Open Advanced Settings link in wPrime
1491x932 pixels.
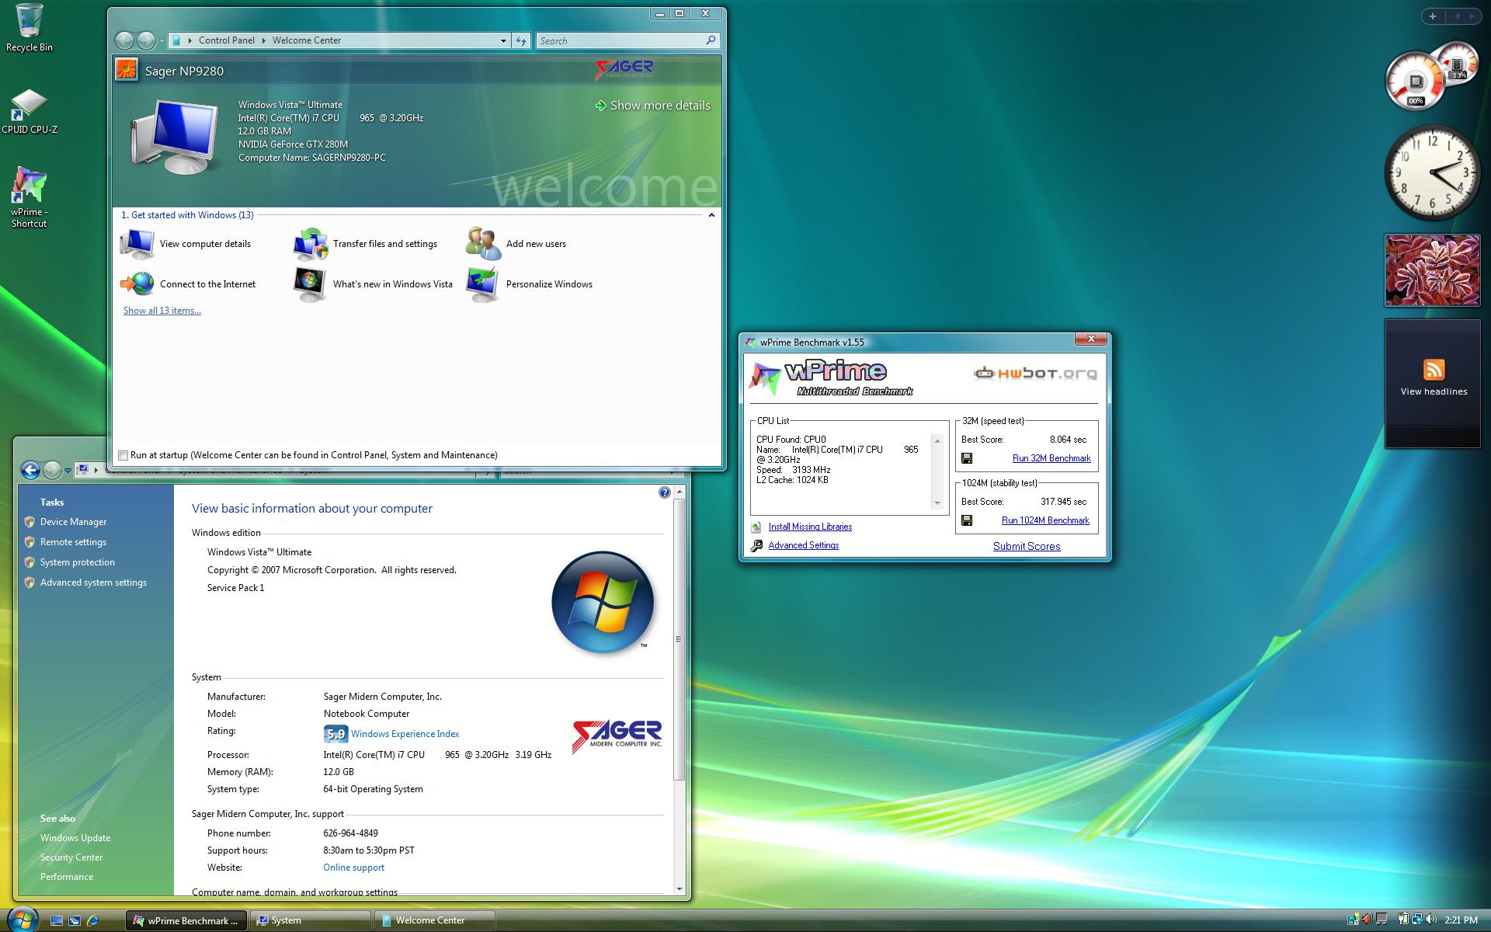coord(803,545)
